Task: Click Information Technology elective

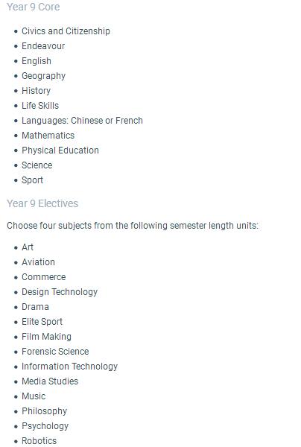Action: pyautogui.click(x=69, y=367)
